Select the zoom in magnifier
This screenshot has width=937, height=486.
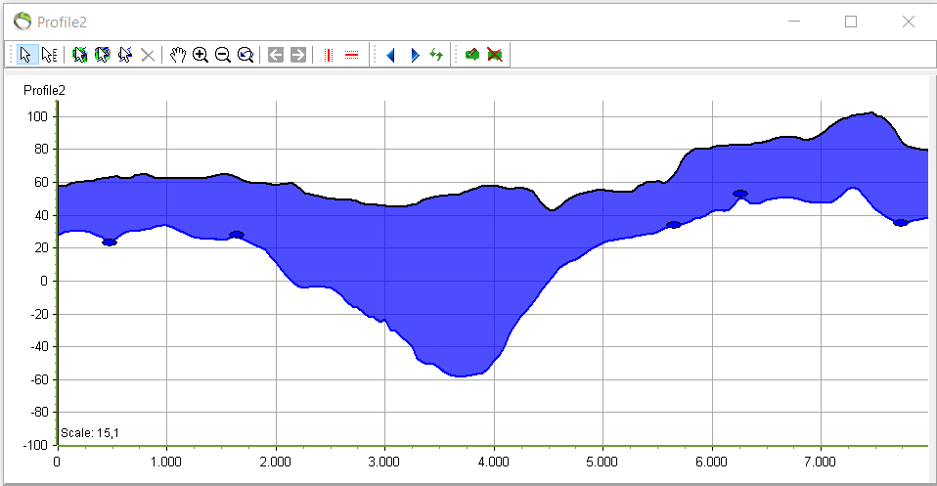click(x=201, y=55)
